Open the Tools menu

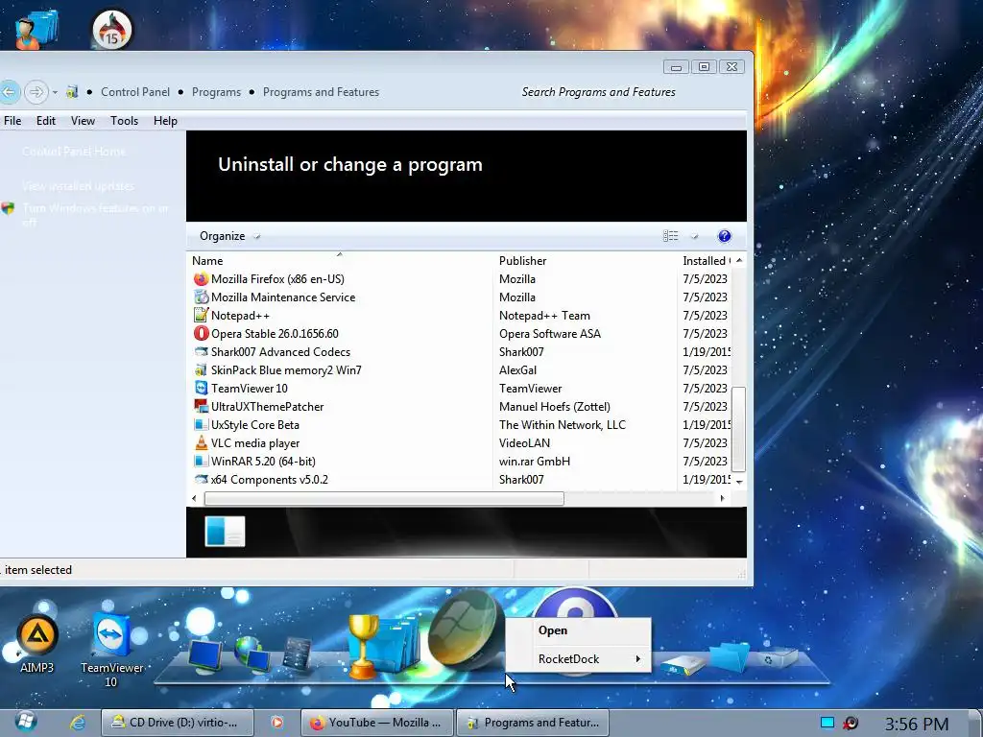point(124,120)
